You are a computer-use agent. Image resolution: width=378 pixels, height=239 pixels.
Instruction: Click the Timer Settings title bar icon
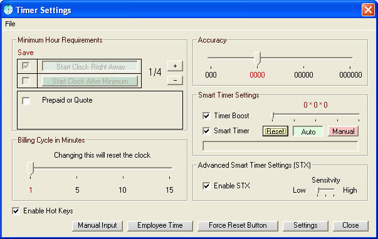click(x=8, y=9)
